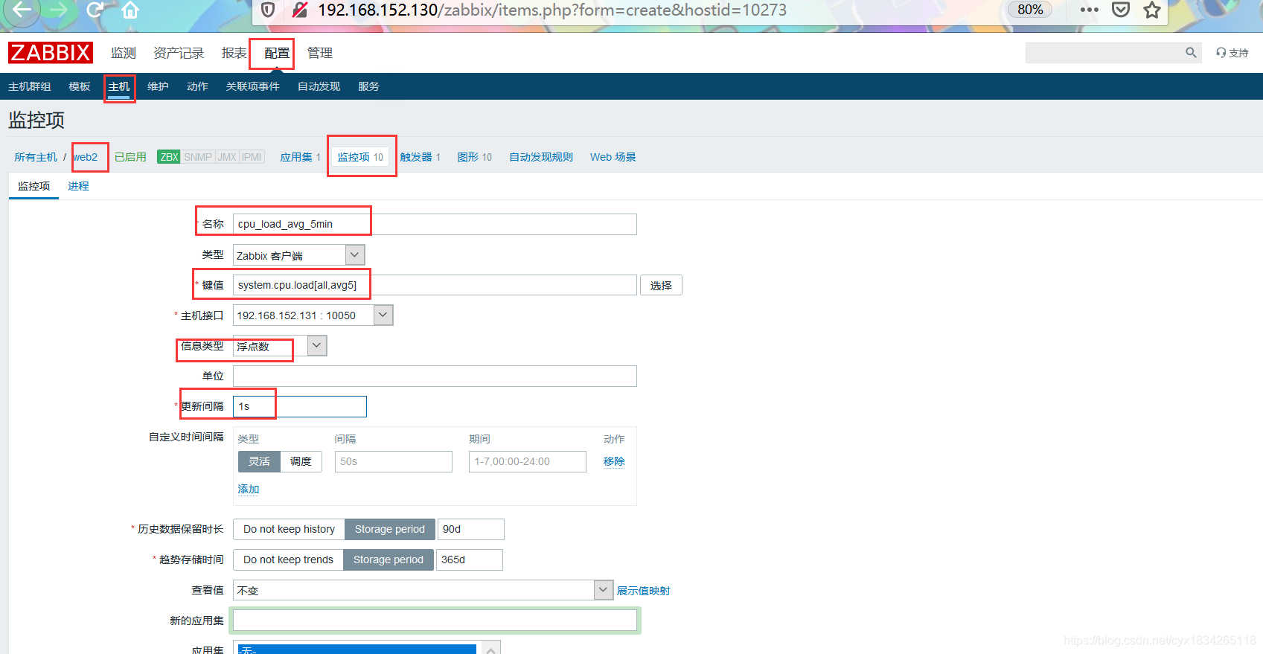Image resolution: width=1263 pixels, height=654 pixels.
Task: Go to browser home icon
Action: point(130,10)
